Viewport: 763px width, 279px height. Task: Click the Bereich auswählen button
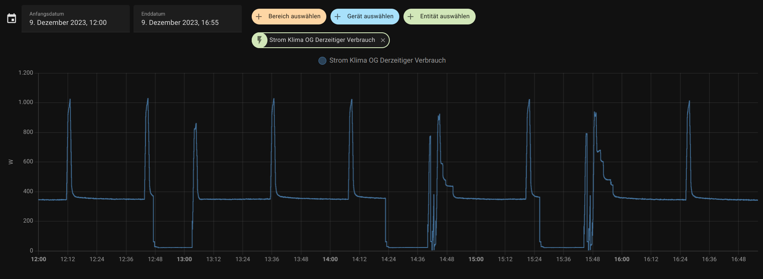(289, 17)
